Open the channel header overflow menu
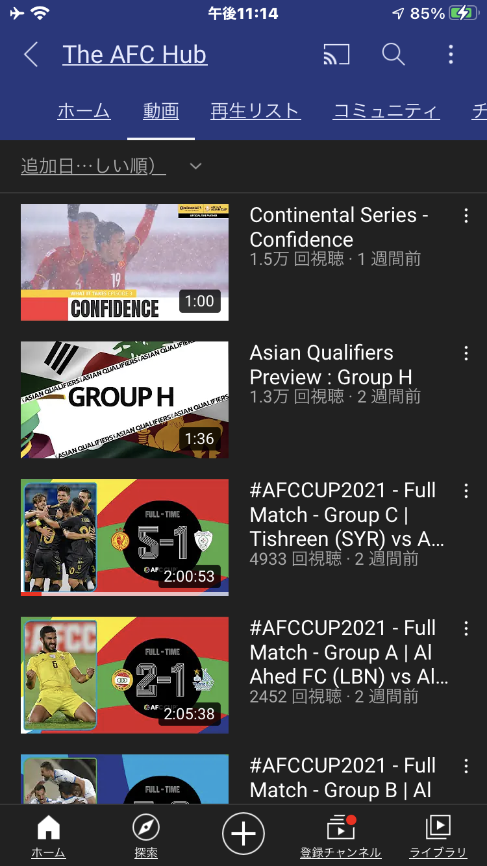 [451, 55]
